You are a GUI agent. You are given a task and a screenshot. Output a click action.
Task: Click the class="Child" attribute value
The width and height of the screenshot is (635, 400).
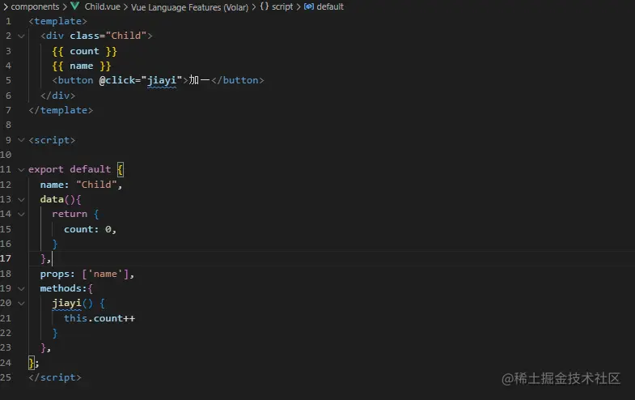(126, 36)
